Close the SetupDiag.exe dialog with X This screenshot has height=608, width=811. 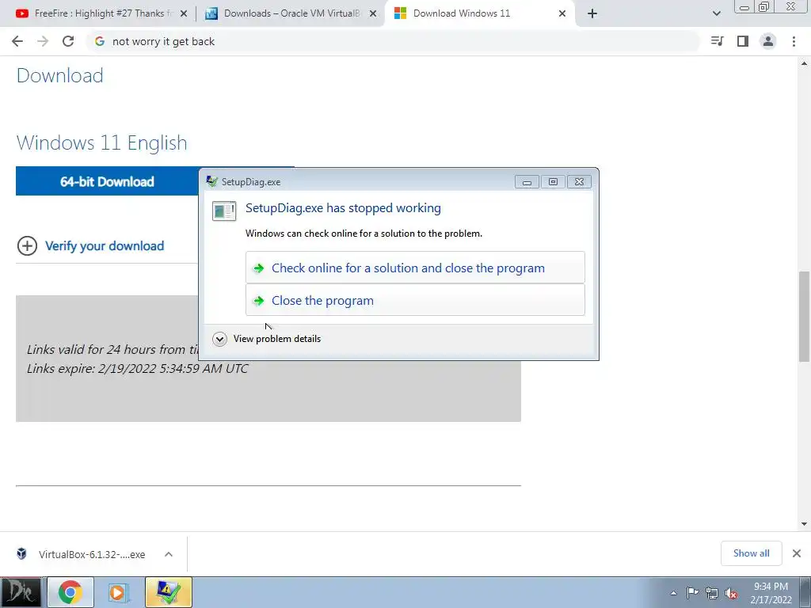[579, 181]
